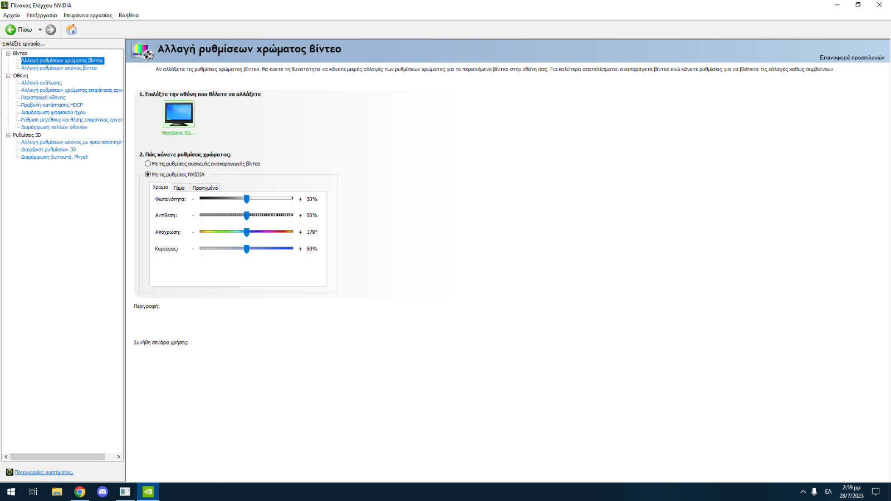The width and height of the screenshot is (891, 501).
Task: Open Windows Start menu
Action: pyautogui.click(x=11, y=492)
